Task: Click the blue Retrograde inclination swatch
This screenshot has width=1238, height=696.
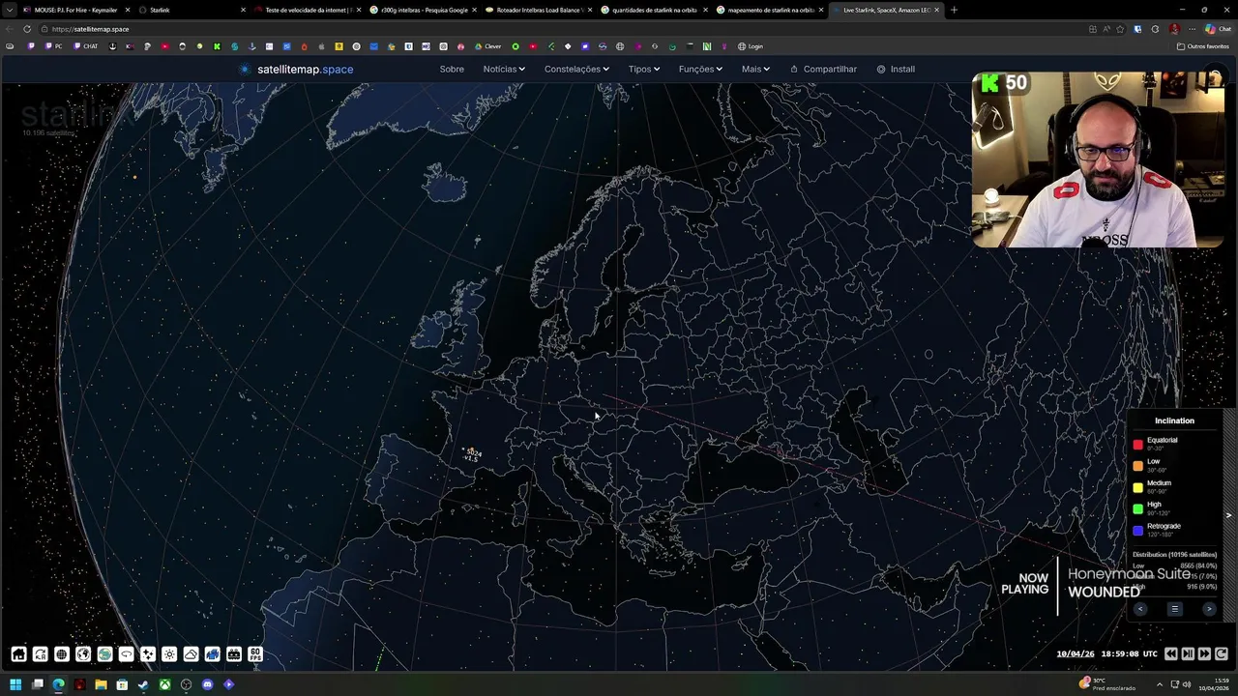Action: pos(1137,531)
